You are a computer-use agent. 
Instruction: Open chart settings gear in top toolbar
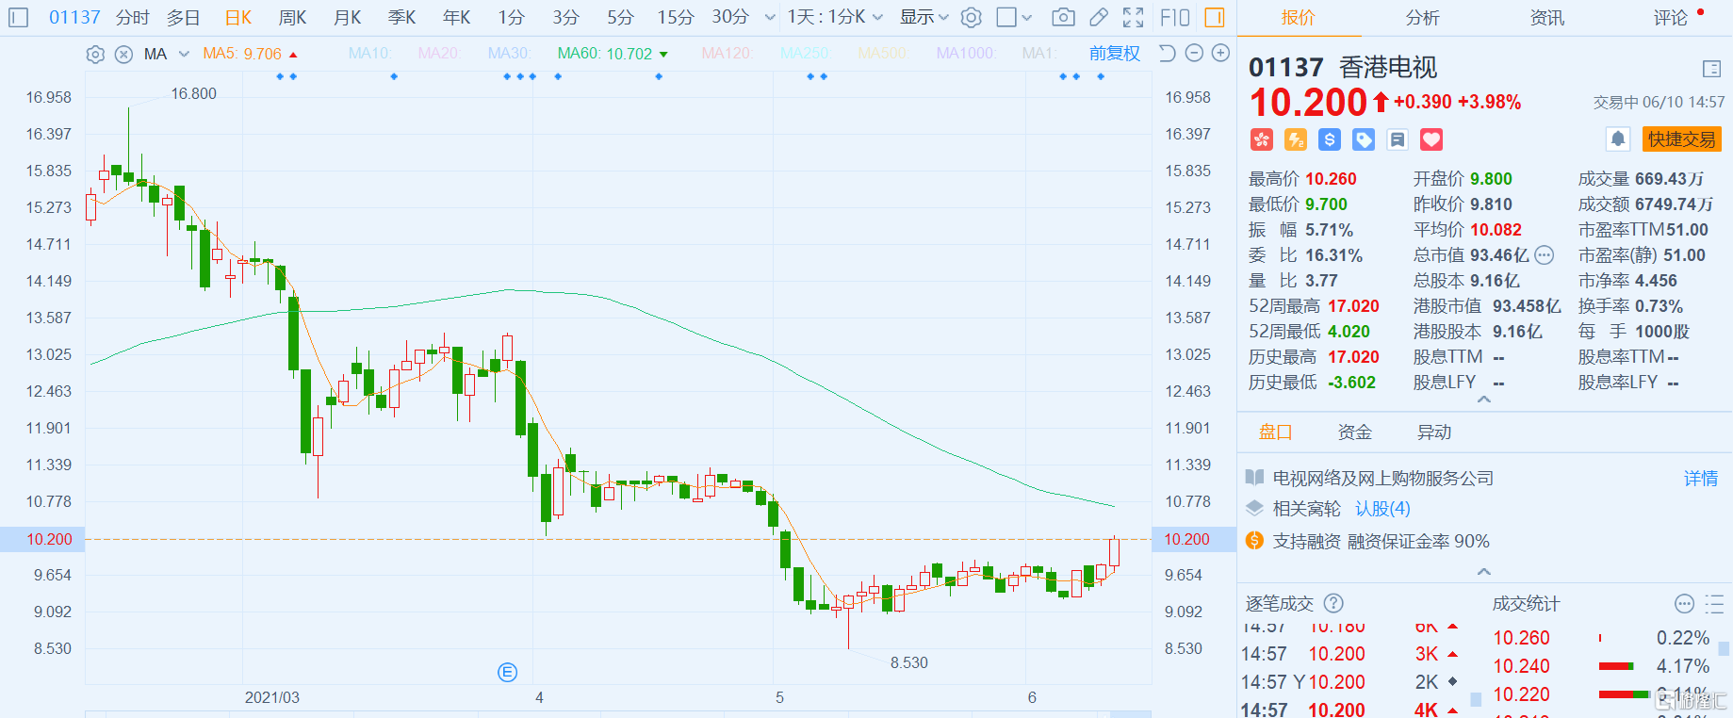click(972, 17)
